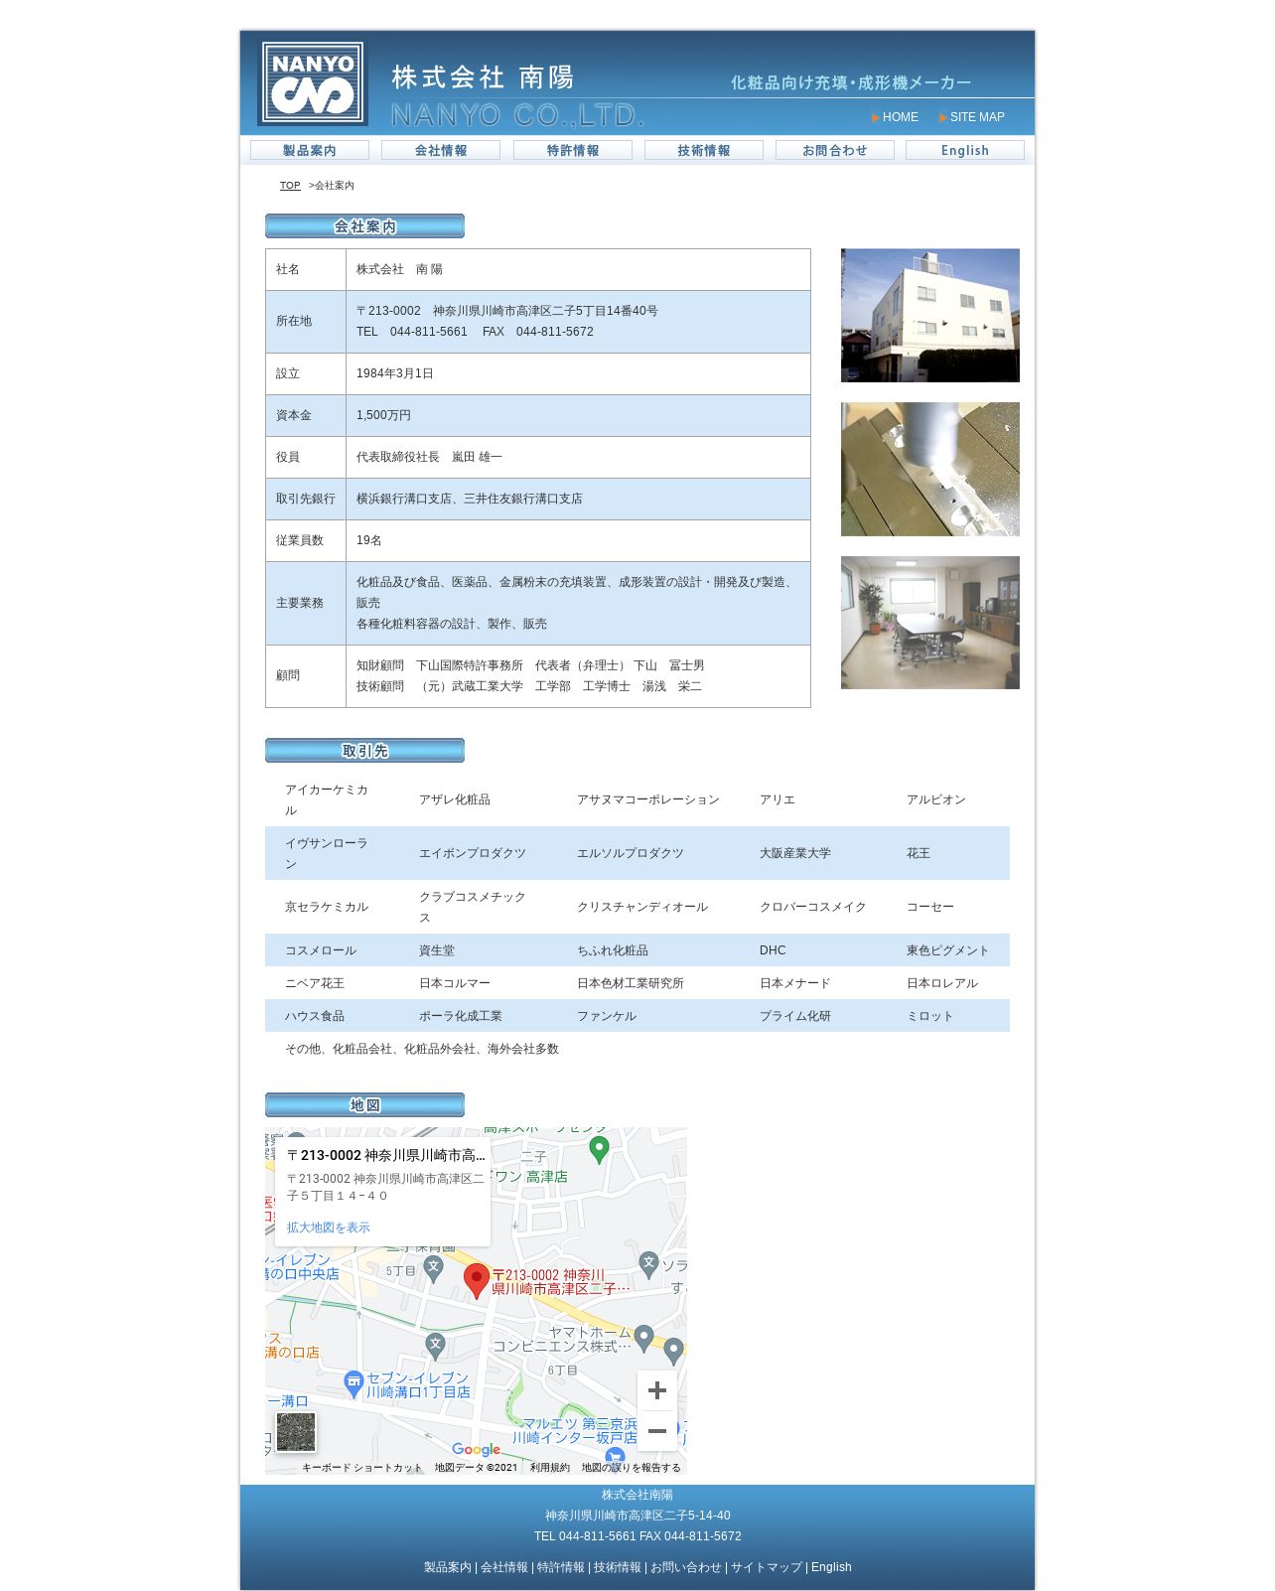Click コーセー in client list

pos(930,907)
